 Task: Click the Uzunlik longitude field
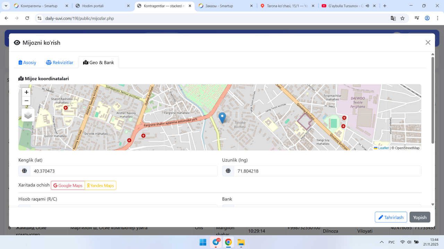click(327, 171)
